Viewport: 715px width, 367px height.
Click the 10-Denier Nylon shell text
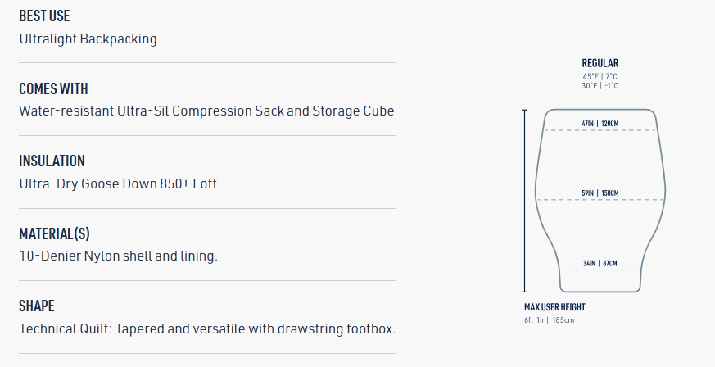click(x=118, y=256)
